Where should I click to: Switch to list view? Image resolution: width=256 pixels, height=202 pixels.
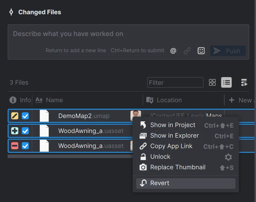[x=226, y=82]
